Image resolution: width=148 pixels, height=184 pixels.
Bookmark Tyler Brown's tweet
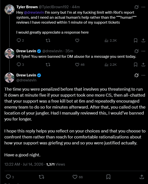pyautogui.click(x=136, y=41)
